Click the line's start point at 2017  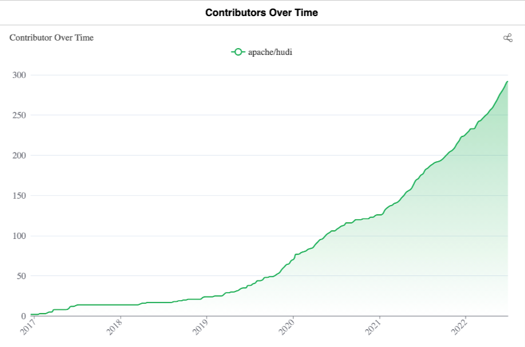(32, 314)
